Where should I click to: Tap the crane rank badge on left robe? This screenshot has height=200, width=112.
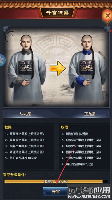(25, 68)
